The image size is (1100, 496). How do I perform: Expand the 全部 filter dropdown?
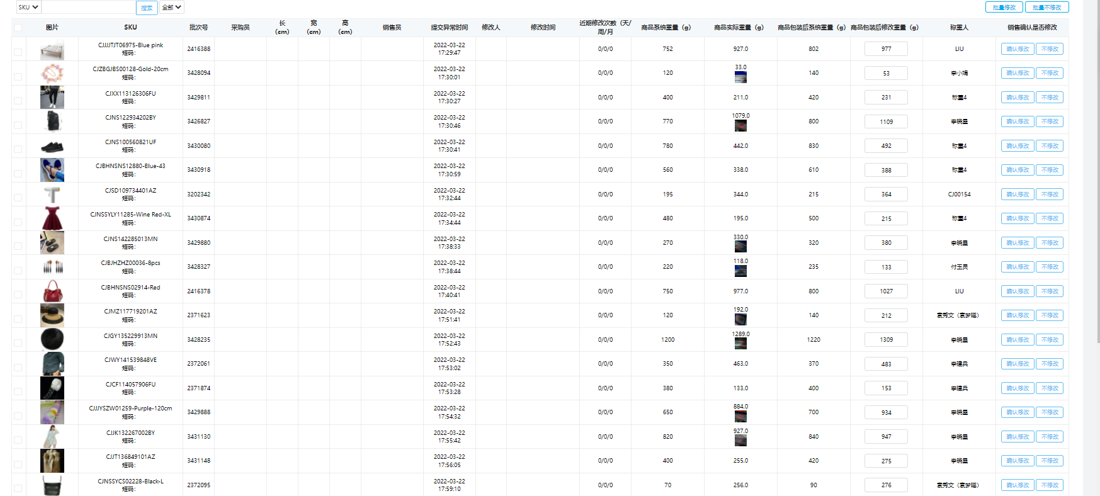tap(172, 7)
